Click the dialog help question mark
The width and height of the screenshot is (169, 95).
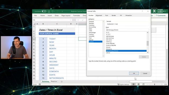(x=142, y=11)
